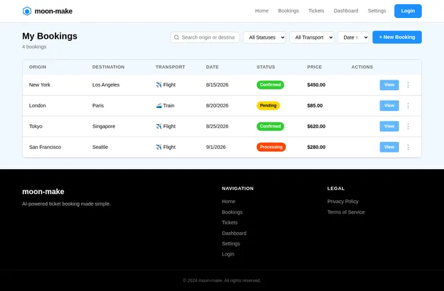Click the 8/25/2026 date cell
This screenshot has height=291, width=444.
(217, 126)
